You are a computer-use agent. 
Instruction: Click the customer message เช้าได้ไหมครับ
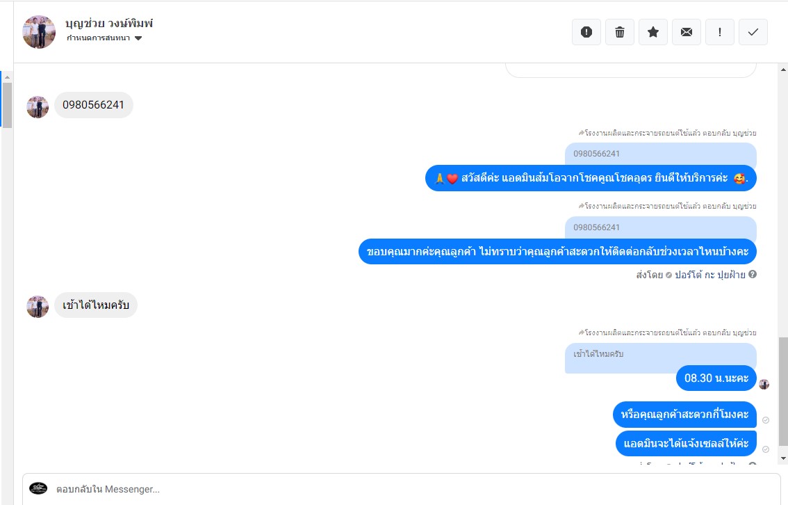click(95, 305)
